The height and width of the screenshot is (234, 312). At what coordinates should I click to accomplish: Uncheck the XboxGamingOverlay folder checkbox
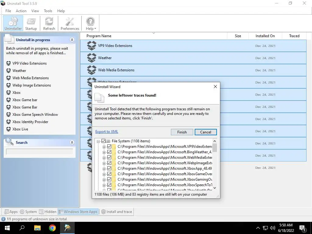[109, 179]
